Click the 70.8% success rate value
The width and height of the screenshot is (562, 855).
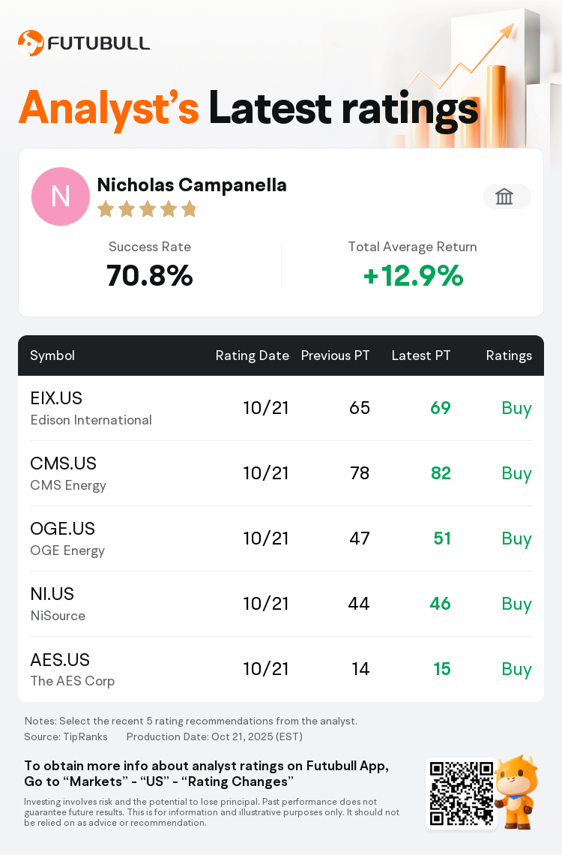click(x=150, y=277)
